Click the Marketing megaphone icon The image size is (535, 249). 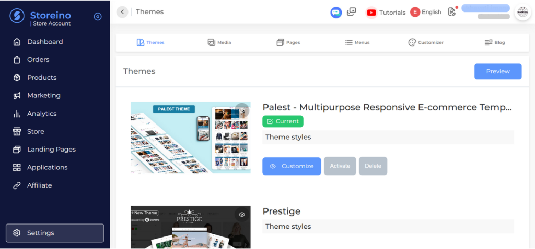click(x=17, y=95)
